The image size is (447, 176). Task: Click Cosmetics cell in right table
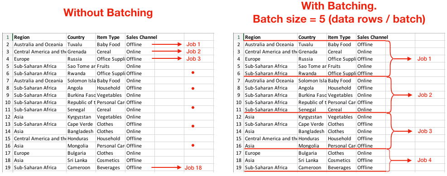341,160
